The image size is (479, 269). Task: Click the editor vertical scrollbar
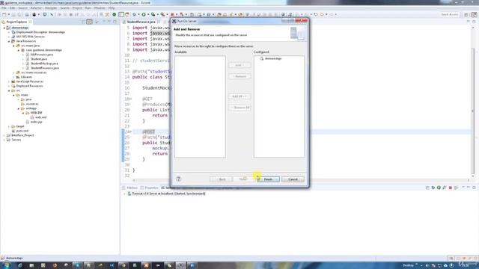click(473, 101)
